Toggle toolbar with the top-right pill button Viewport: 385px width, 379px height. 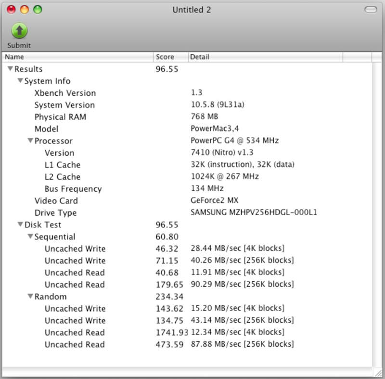point(371,10)
